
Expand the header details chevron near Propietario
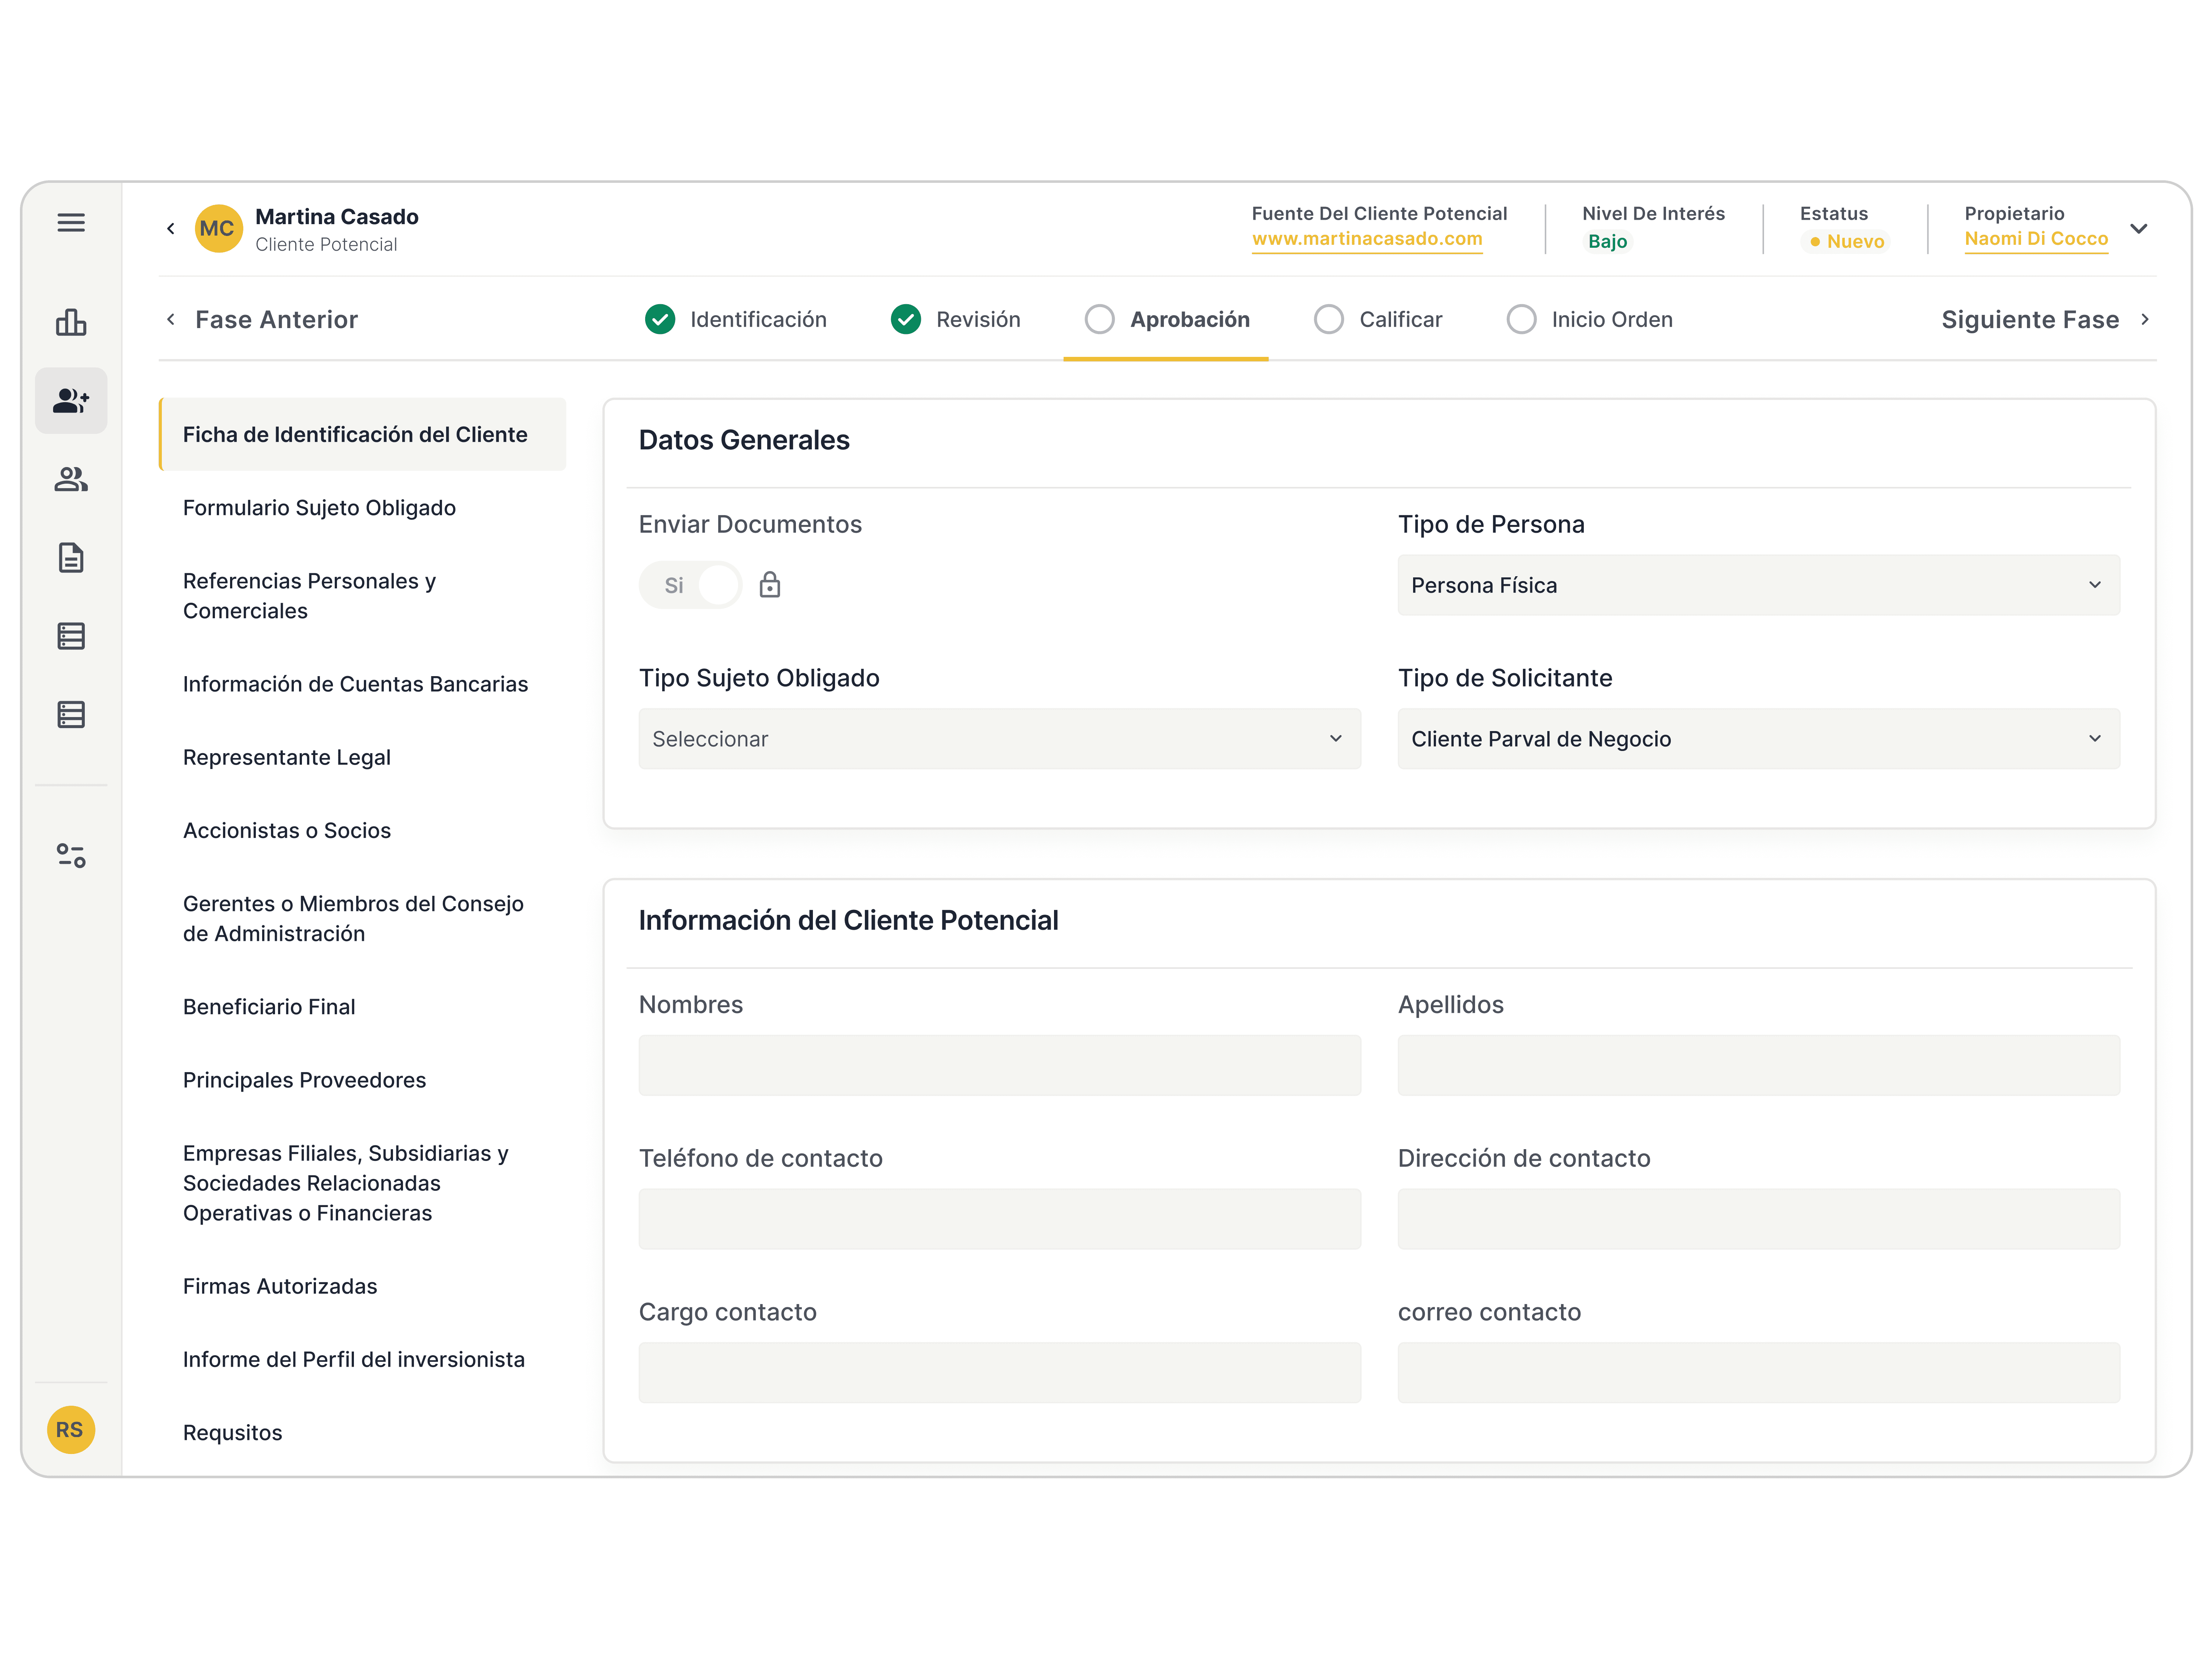[2139, 229]
